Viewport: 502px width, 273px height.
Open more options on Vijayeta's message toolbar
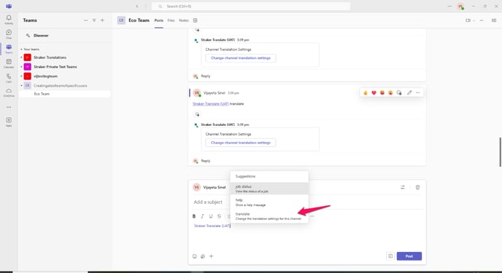point(418,92)
